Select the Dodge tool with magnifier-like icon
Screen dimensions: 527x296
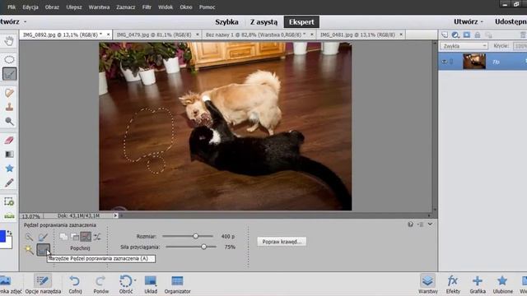pyautogui.click(x=9, y=121)
